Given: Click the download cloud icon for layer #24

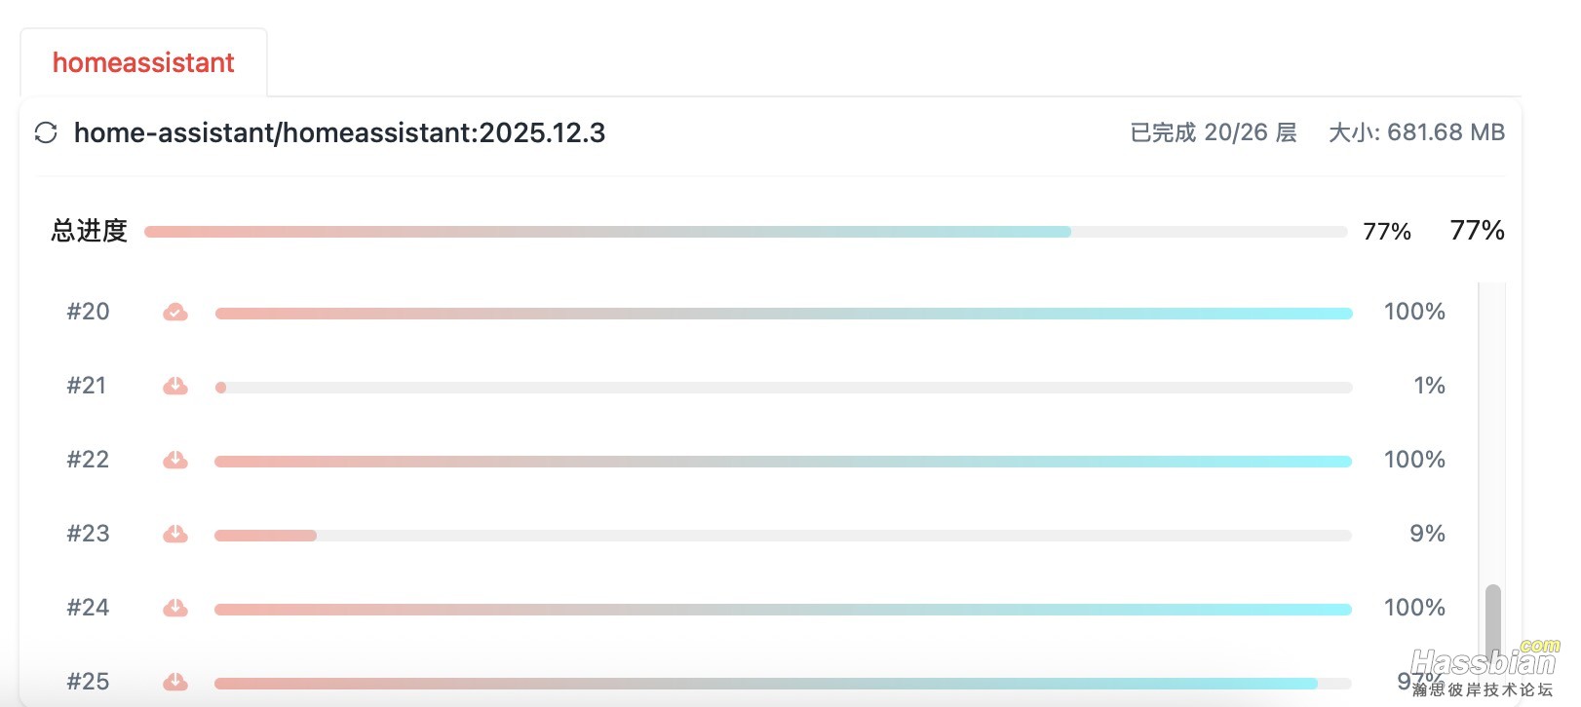Looking at the screenshot, I should point(175,609).
